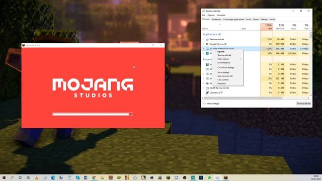Expand the Google Chrome (4) row

click(203, 44)
